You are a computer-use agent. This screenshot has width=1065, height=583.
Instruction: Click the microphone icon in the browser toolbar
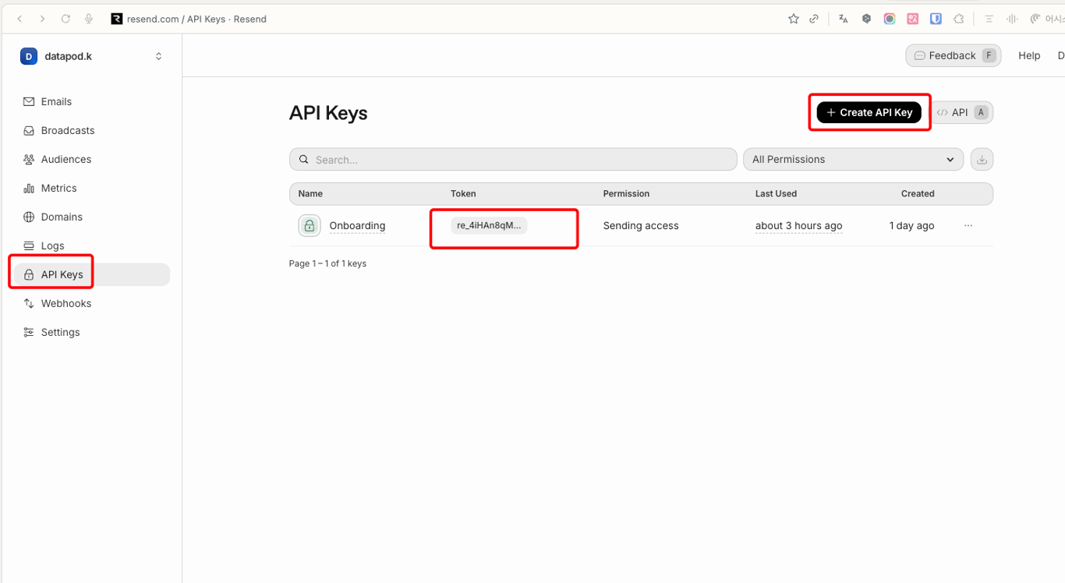(89, 19)
